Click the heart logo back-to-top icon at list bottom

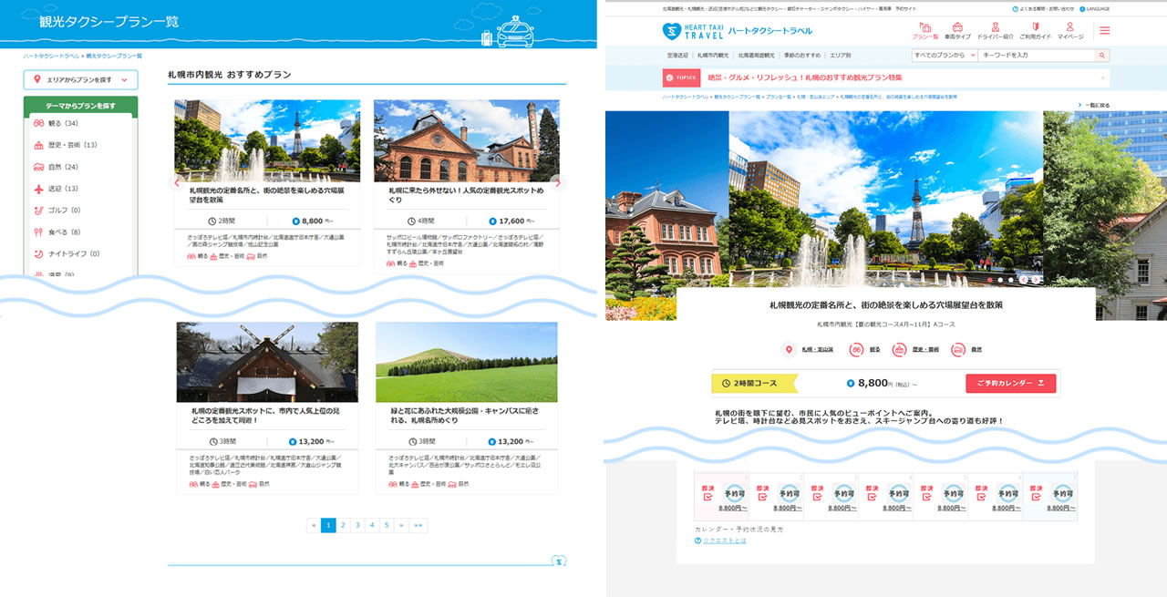click(x=558, y=560)
